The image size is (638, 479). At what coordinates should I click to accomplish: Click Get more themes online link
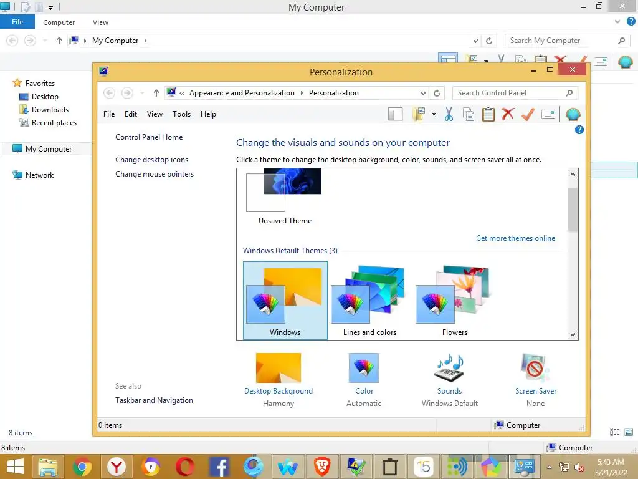(x=515, y=238)
